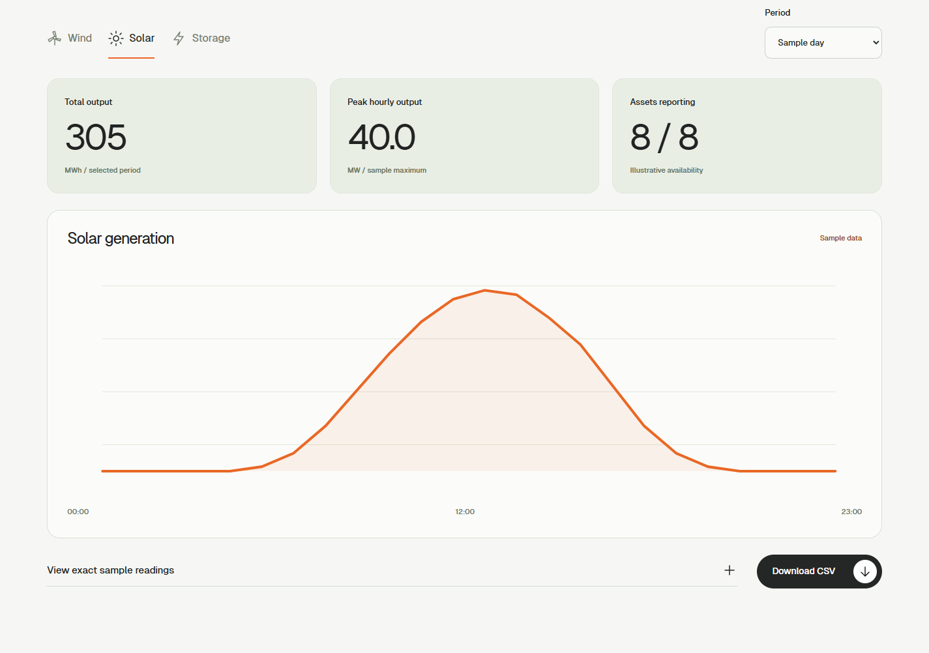Screen dimensions: 929x653
Task: Click the Peak hourly output value 40.0
Action: (381, 138)
